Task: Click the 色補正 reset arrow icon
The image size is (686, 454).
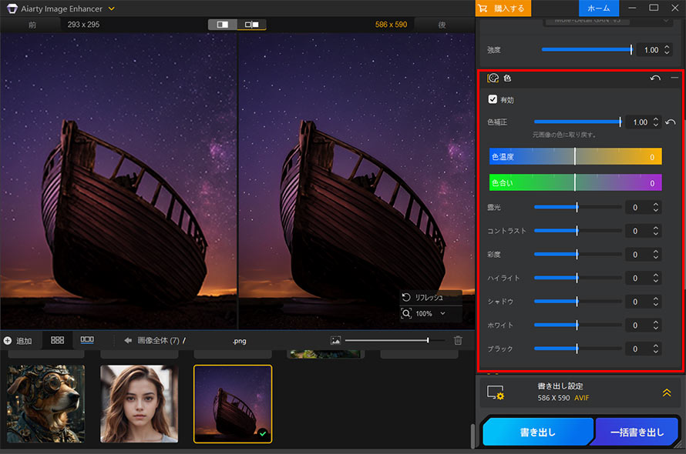Action: tap(670, 122)
